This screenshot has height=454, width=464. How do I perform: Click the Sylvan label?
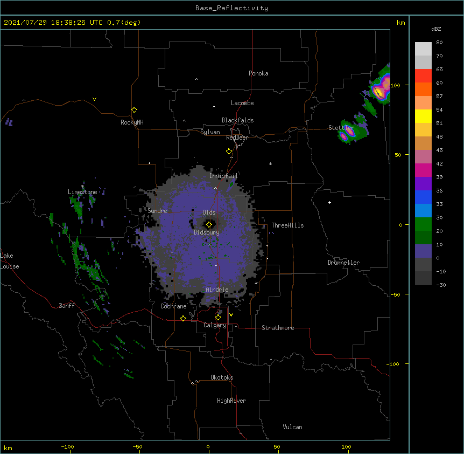210,132
